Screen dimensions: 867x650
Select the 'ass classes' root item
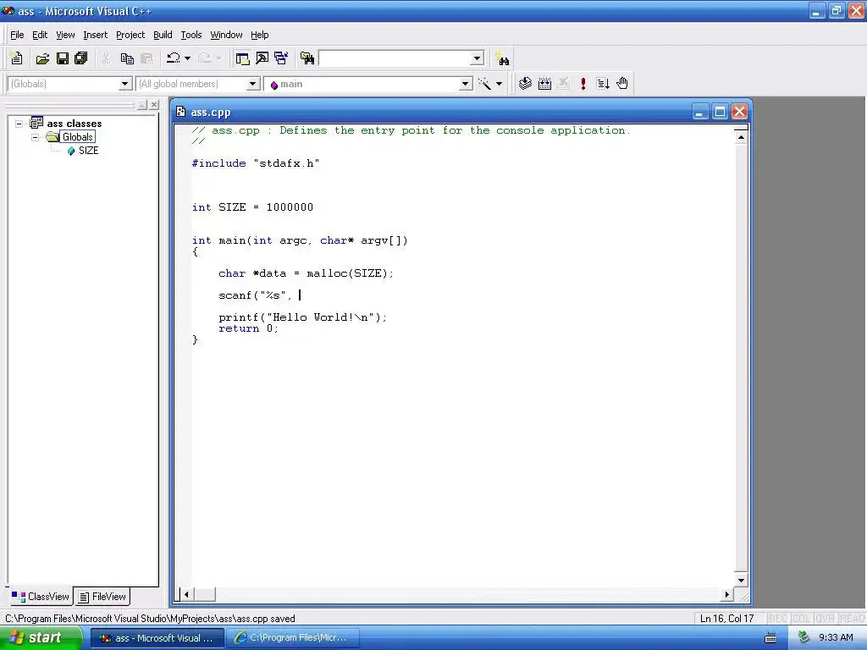(75, 124)
